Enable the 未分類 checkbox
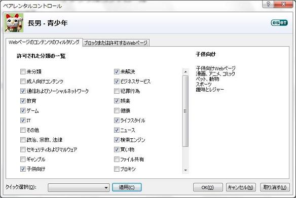Viewport: 296px width, 198px height. click(23, 72)
